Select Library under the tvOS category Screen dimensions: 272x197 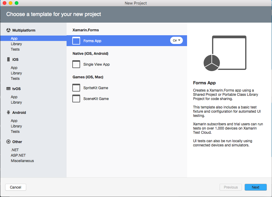pos(16,102)
